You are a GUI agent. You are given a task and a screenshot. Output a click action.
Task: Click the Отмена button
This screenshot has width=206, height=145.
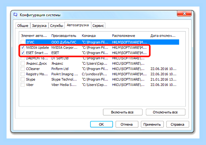point(127,124)
